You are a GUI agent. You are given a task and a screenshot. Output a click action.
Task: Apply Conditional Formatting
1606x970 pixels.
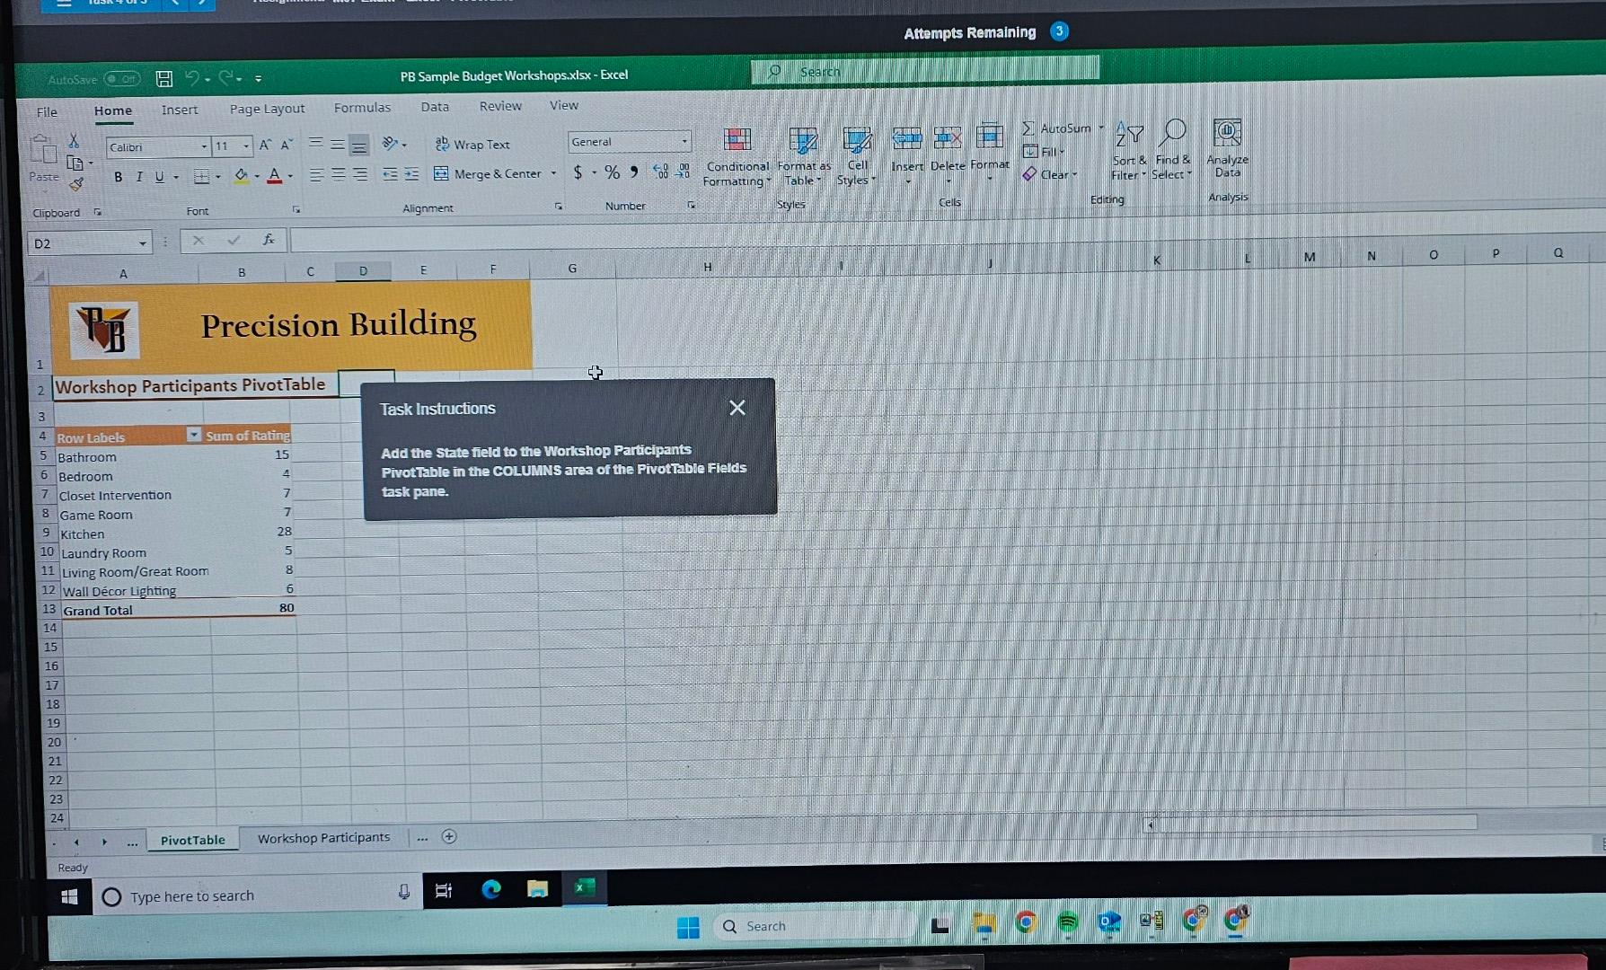737,153
